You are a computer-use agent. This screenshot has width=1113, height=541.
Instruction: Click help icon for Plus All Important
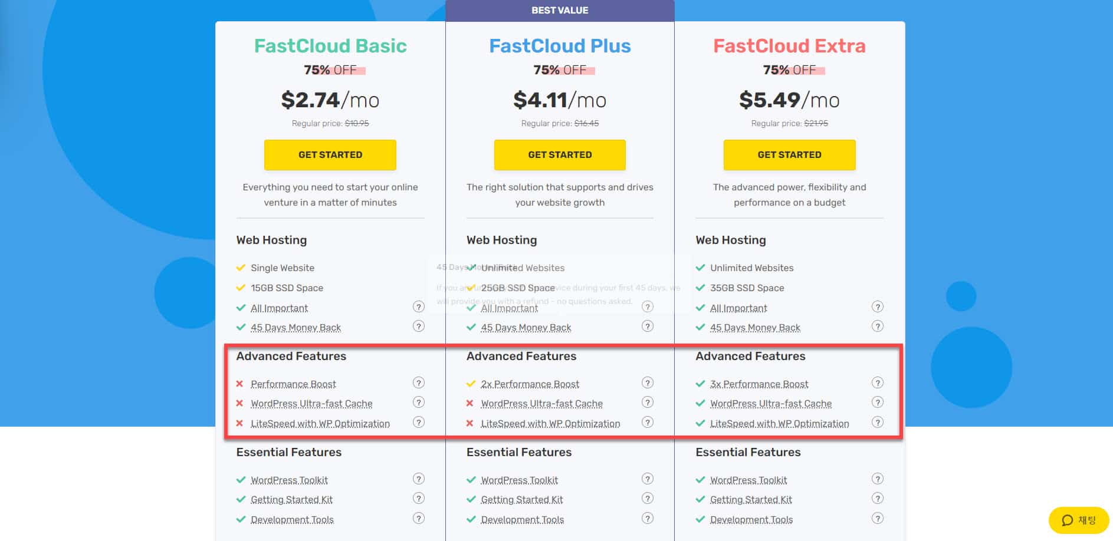(x=648, y=306)
